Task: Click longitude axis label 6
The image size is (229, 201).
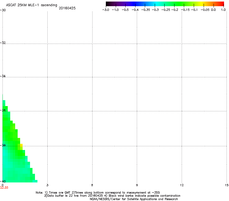Action: click(x=92, y=185)
